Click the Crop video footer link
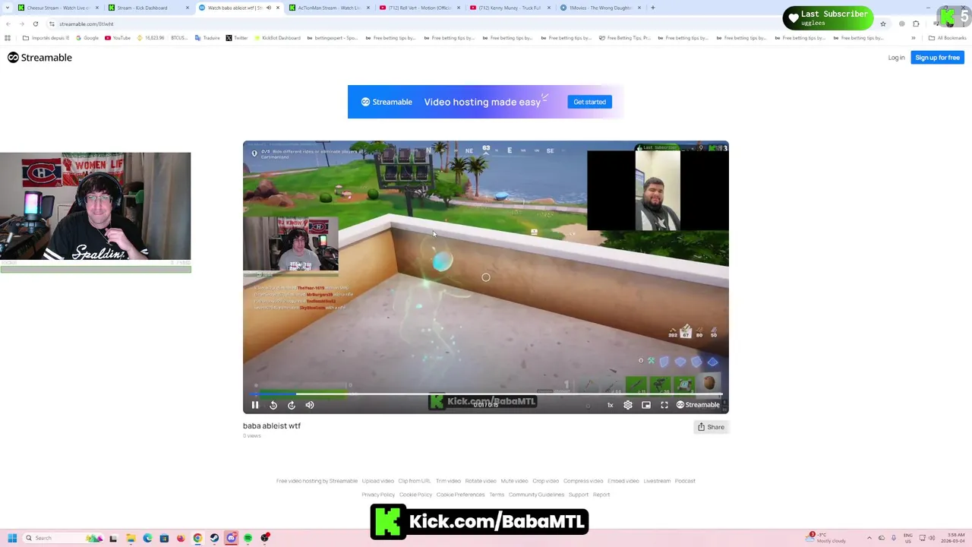The image size is (972, 547). 545,481
